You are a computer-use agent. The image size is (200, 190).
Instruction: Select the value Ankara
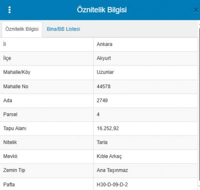click(104, 44)
